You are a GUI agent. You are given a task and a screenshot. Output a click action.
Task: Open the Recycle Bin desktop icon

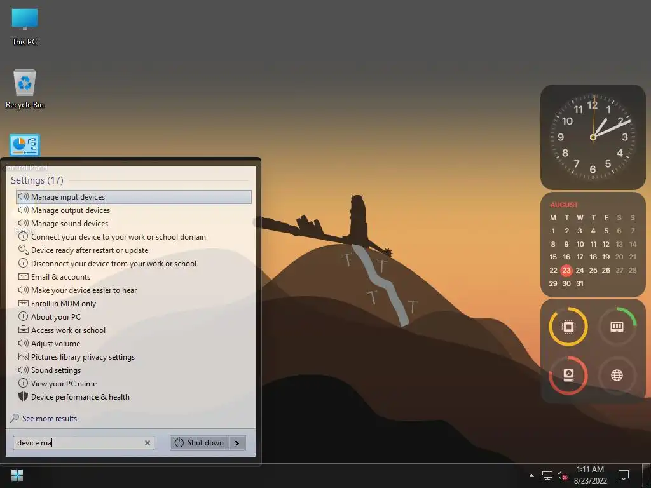pos(25,89)
